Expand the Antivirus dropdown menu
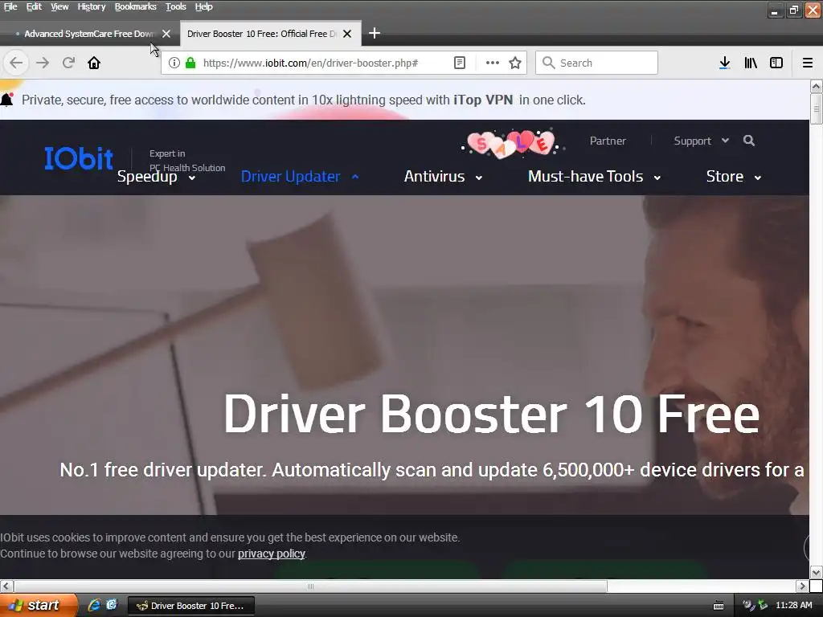This screenshot has width=823, height=617. tap(443, 177)
